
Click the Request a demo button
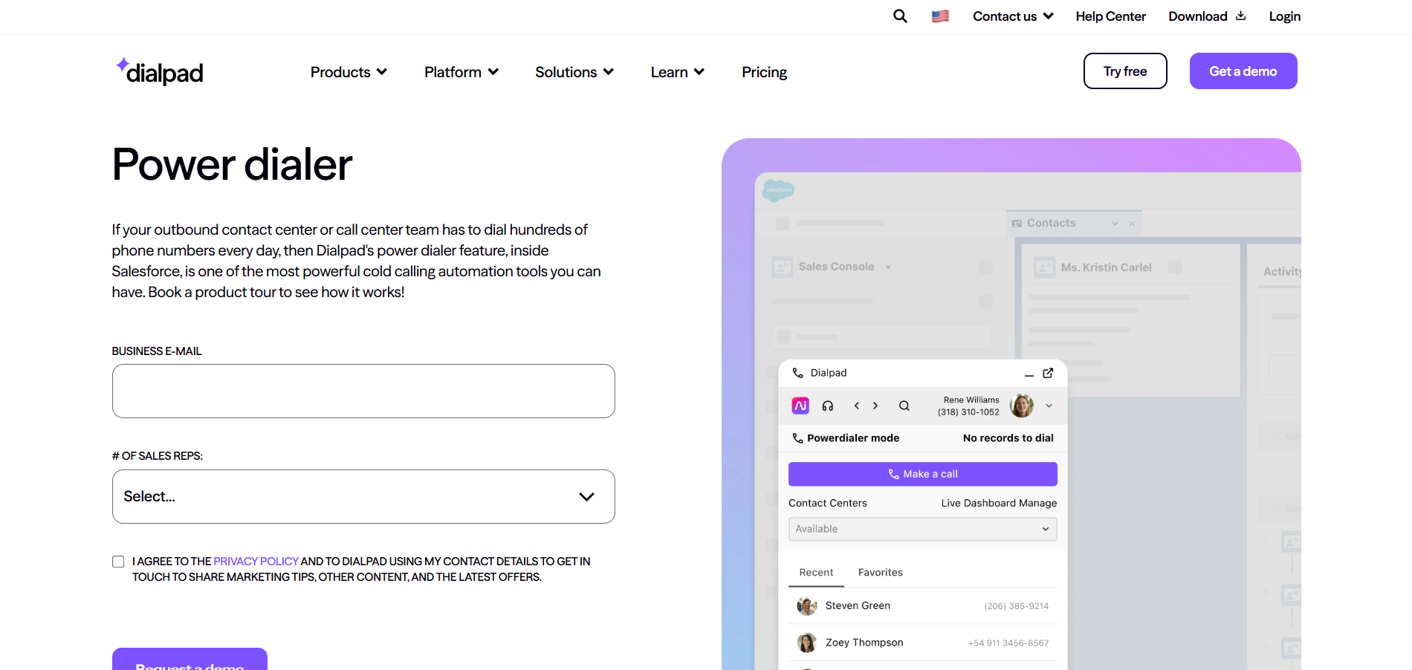coord(190,660)
